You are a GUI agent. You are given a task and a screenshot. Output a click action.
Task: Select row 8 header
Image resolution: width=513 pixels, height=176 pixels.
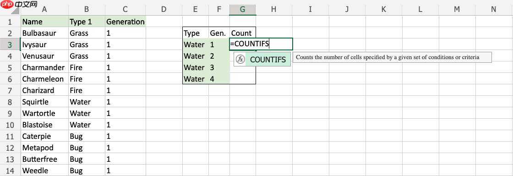[10, 102]
